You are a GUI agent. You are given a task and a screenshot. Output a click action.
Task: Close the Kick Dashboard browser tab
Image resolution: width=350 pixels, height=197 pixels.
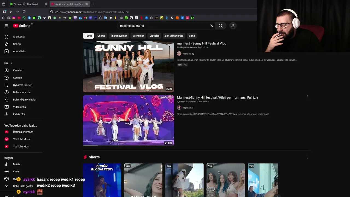pyautogui.click(x=46, y=4)
